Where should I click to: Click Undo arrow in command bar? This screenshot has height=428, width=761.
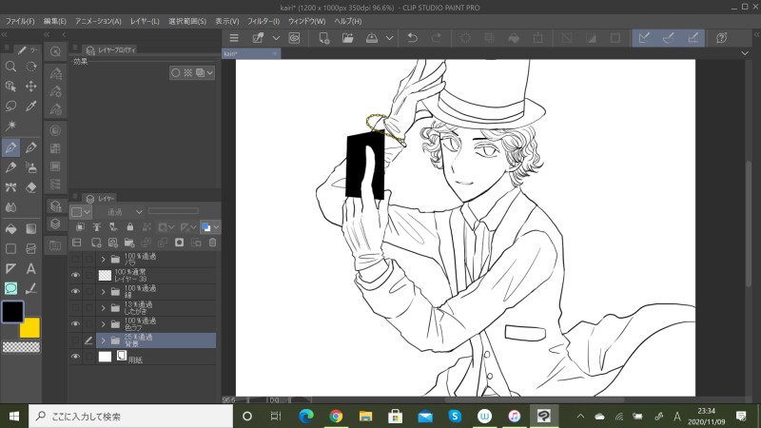click(x=413, y=38)
